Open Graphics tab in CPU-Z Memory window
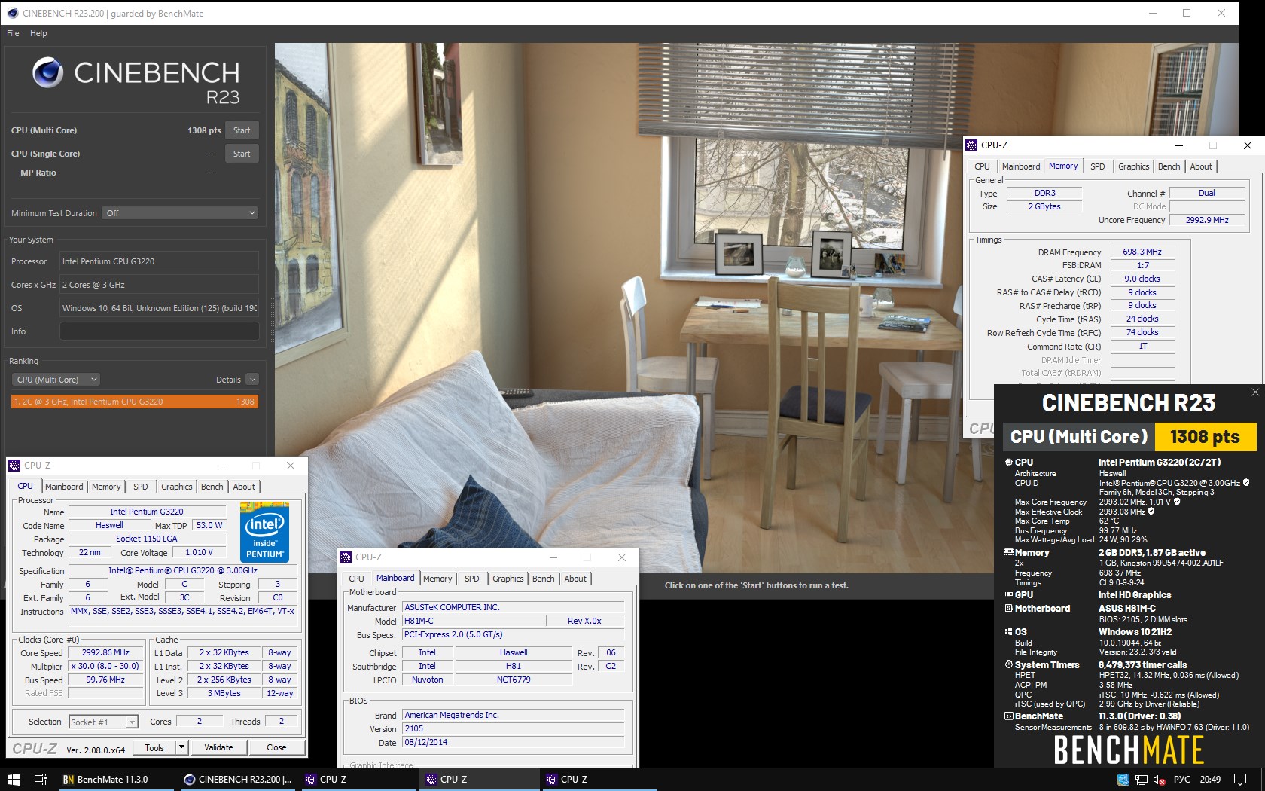Image resolution: width=1265 pixels, height=791 pixels. point(1133,166)
